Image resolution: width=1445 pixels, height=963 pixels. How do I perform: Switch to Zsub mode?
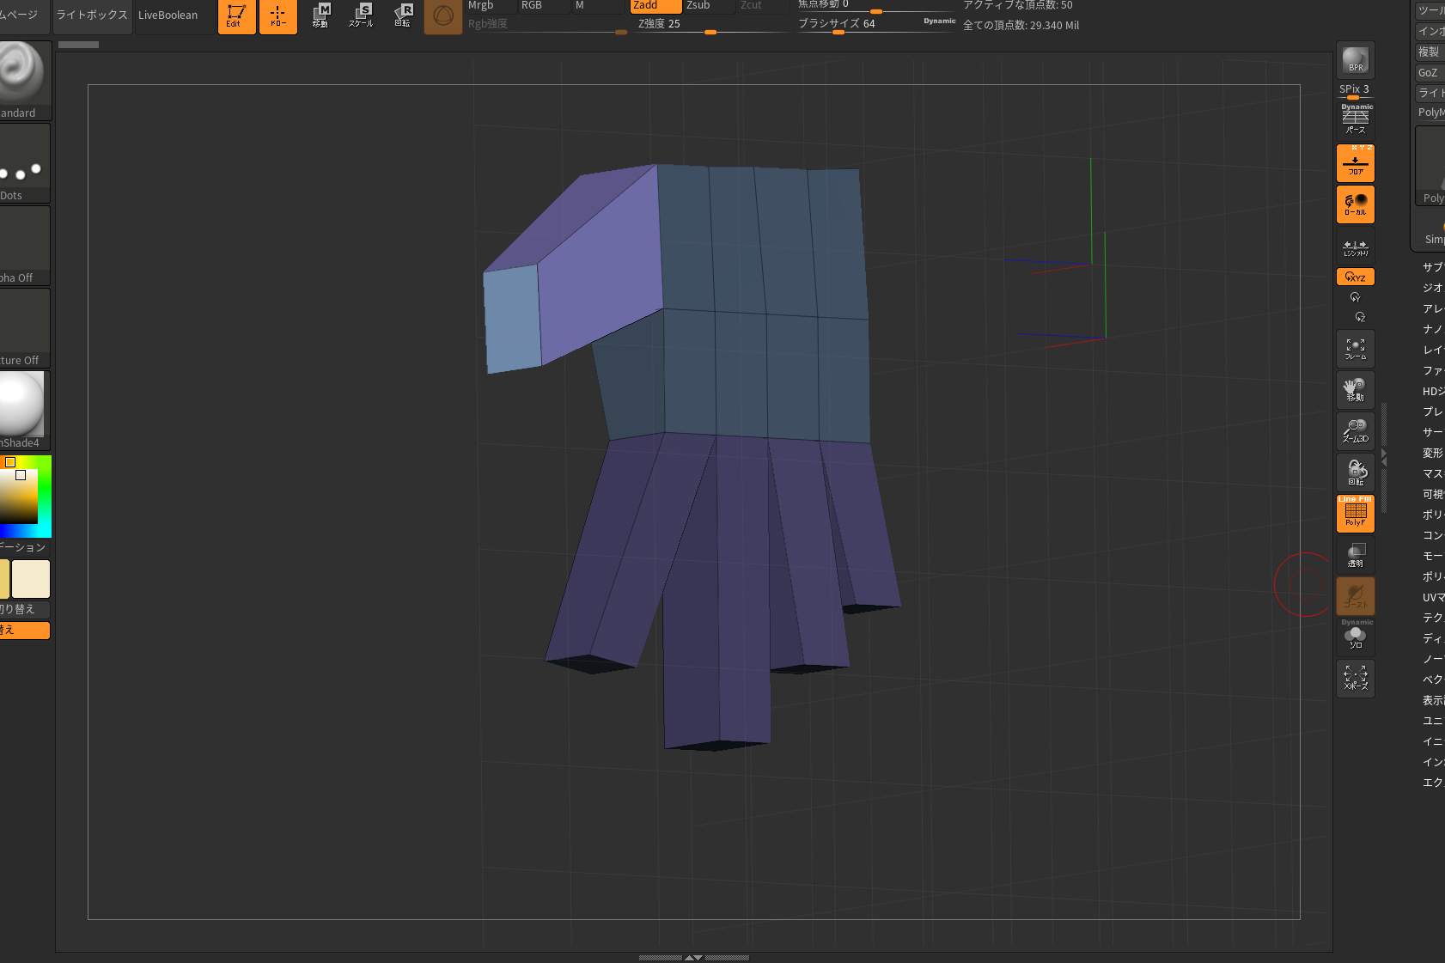(710, 6)
